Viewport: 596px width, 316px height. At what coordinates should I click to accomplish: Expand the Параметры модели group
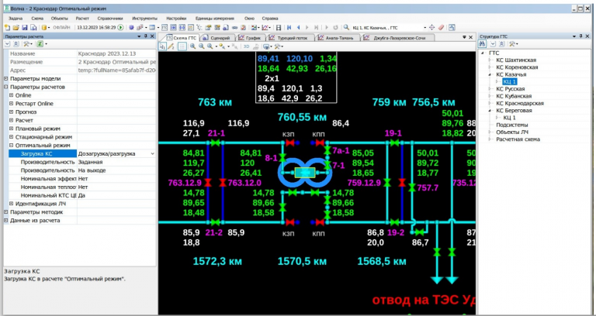(x=6, y=78)
